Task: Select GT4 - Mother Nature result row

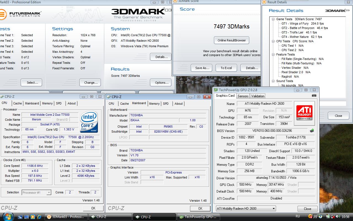Action: point(302,37)
